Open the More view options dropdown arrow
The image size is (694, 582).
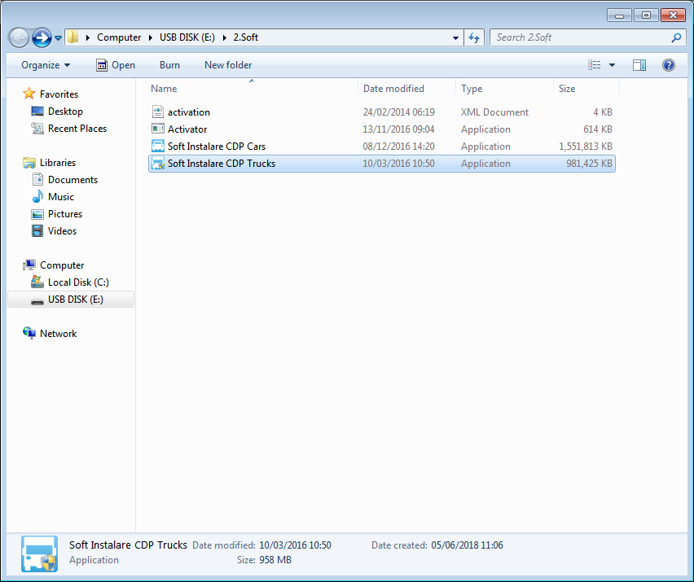click(x=612, y=65)
